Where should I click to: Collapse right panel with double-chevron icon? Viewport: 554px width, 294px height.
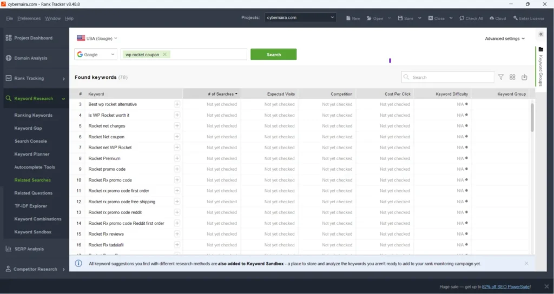(540, 34)
